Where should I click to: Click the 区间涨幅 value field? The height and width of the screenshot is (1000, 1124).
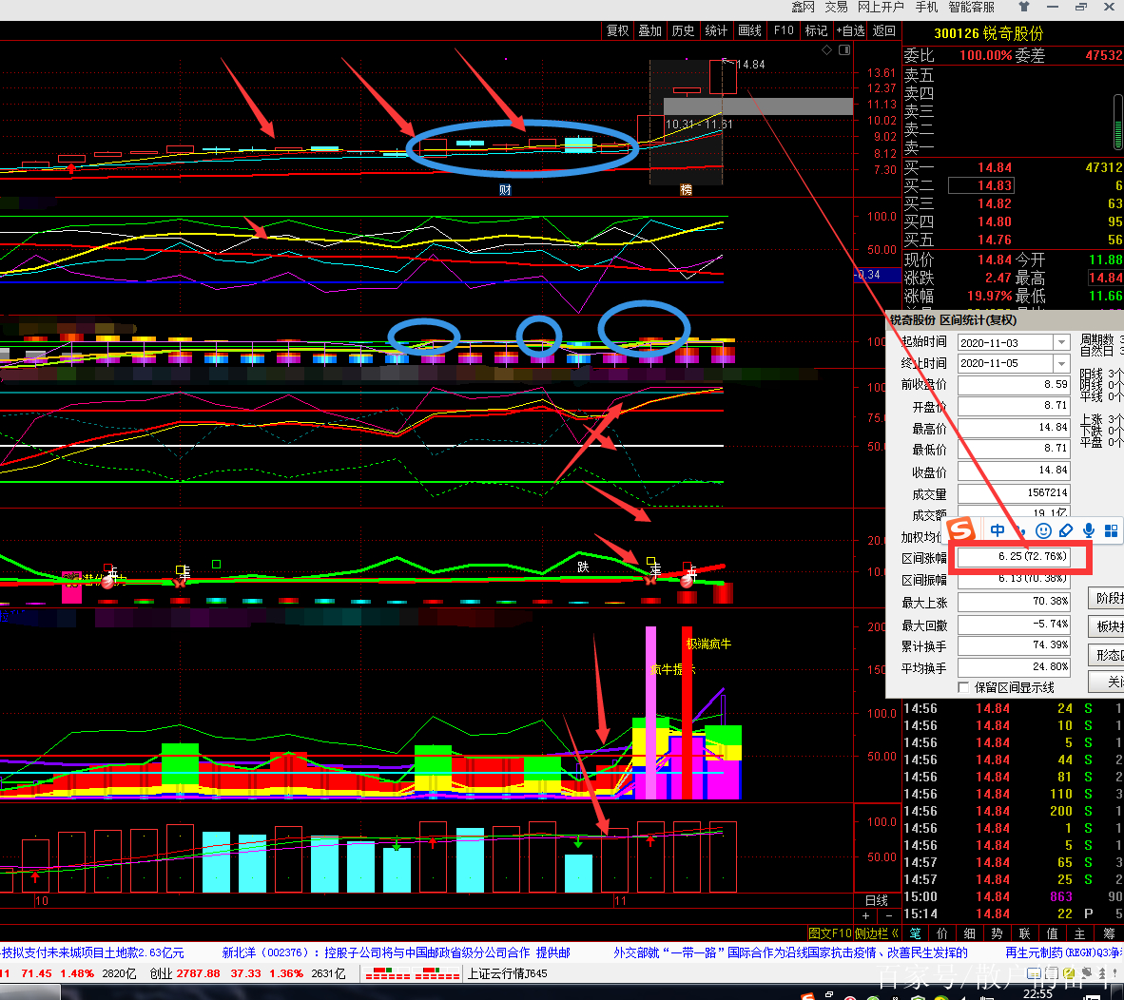coord(1014,557)
